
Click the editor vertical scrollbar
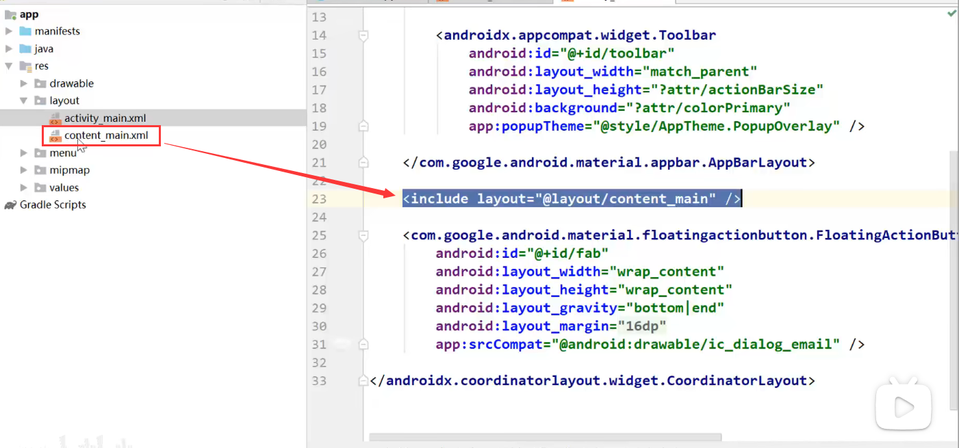[955, 280]
